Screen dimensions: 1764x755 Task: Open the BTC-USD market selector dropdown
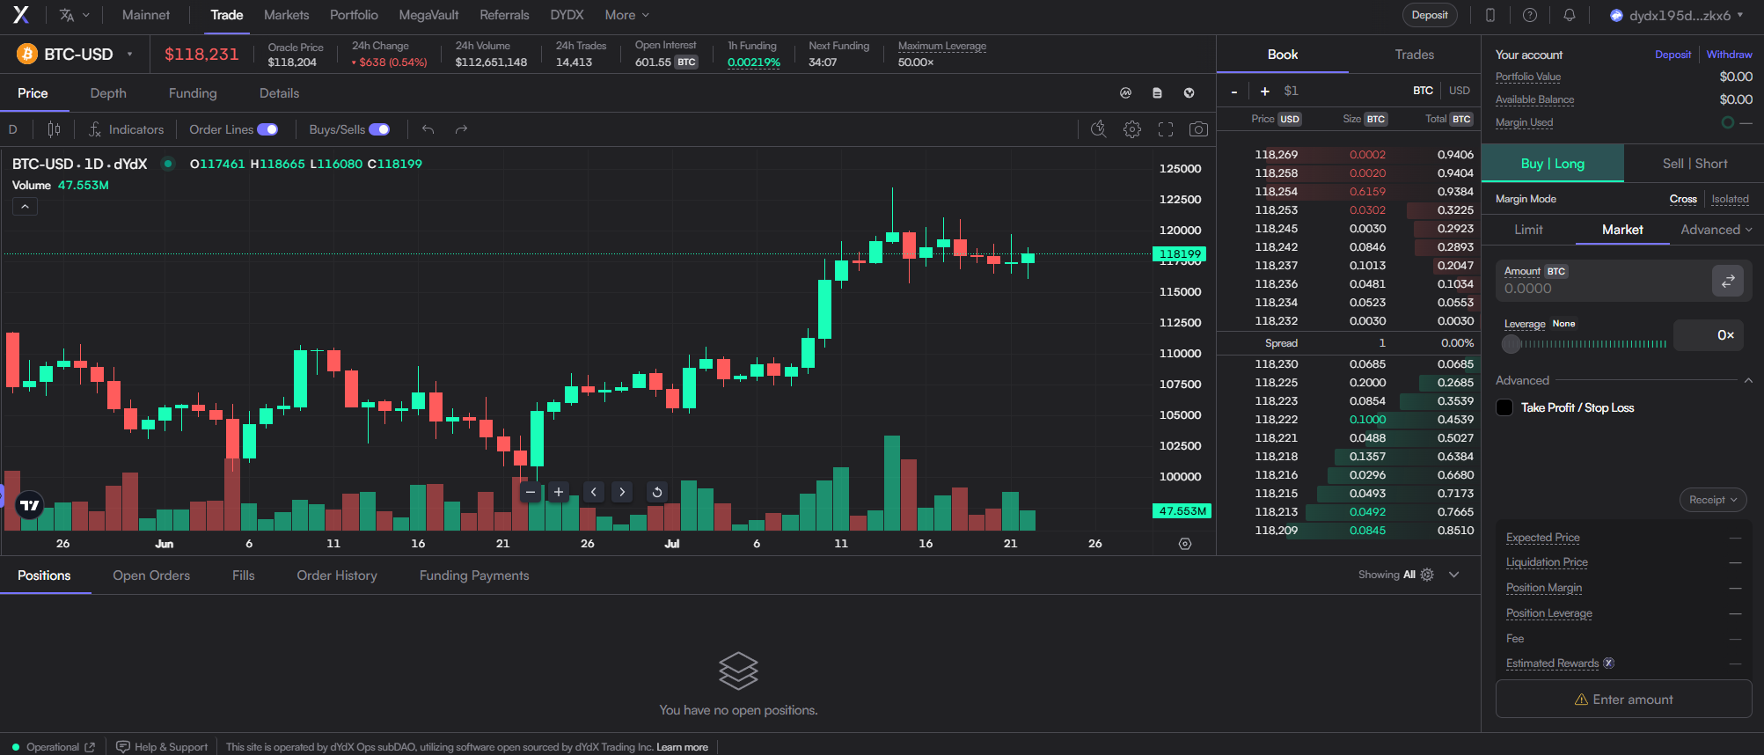(76, 55)
